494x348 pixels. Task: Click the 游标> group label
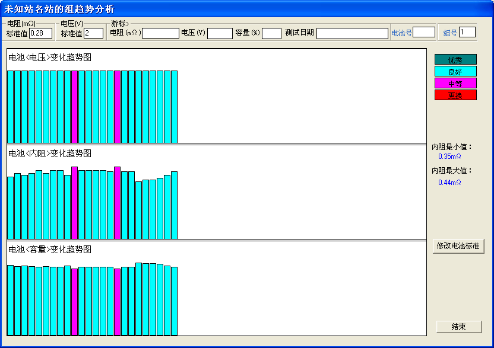pyautogui.click(x=120, y=24)
